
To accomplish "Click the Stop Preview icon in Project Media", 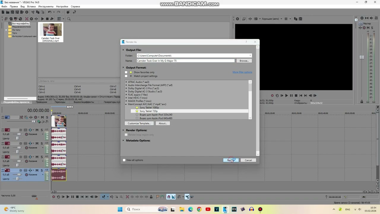I will click(47, 19).
